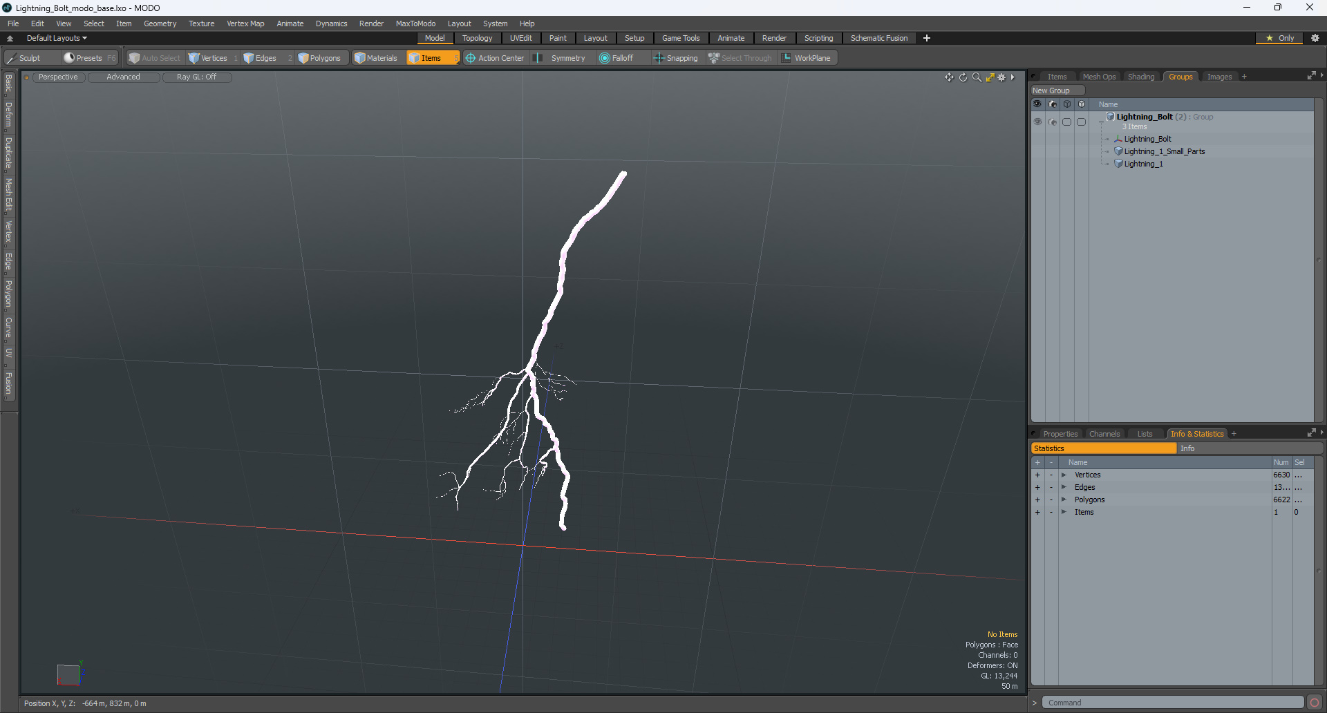Remove Edges from selection with minus
Screen dimensions: 1327x713
click(1051, 487)
